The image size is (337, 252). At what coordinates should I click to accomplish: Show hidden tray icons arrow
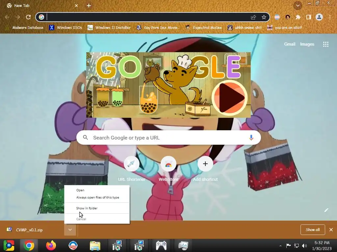click(280, 246)
